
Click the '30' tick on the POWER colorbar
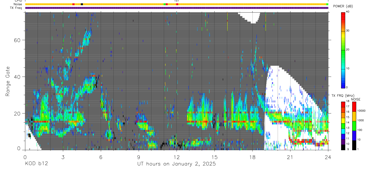[x=348, y=31]
